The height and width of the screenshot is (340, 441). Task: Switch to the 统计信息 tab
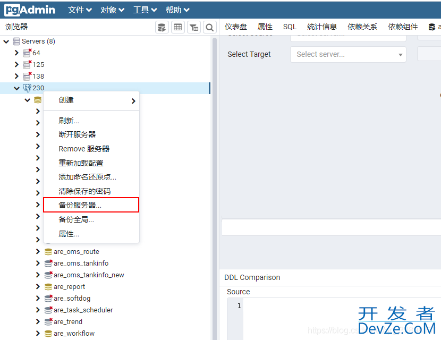click(x=322, y=27)
